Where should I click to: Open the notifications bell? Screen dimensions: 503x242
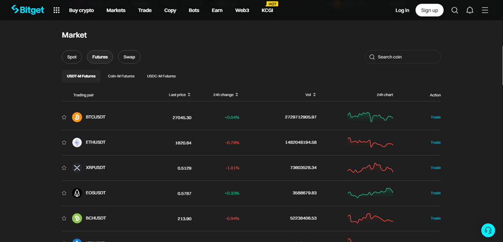pyautogui.click(x=469, y=10)
